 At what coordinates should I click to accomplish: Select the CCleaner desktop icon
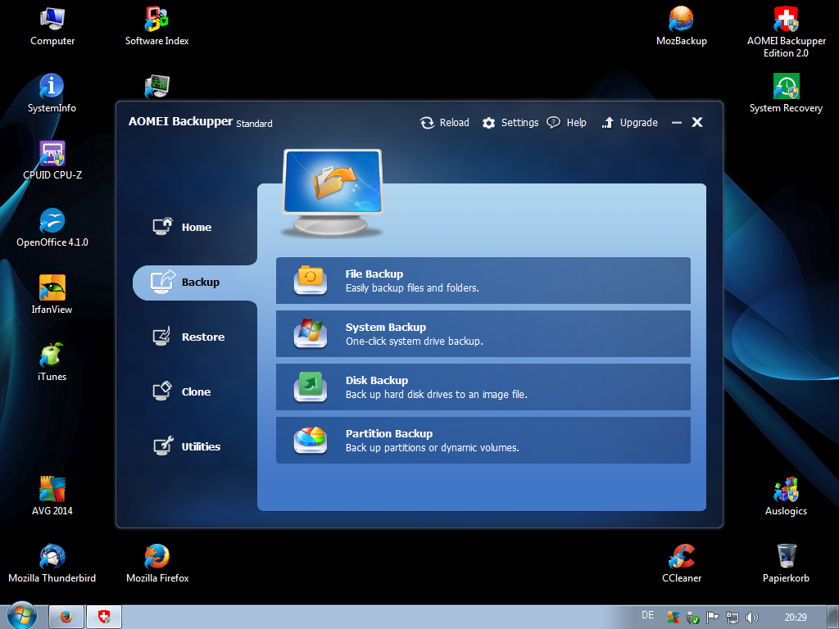point(681,563)
